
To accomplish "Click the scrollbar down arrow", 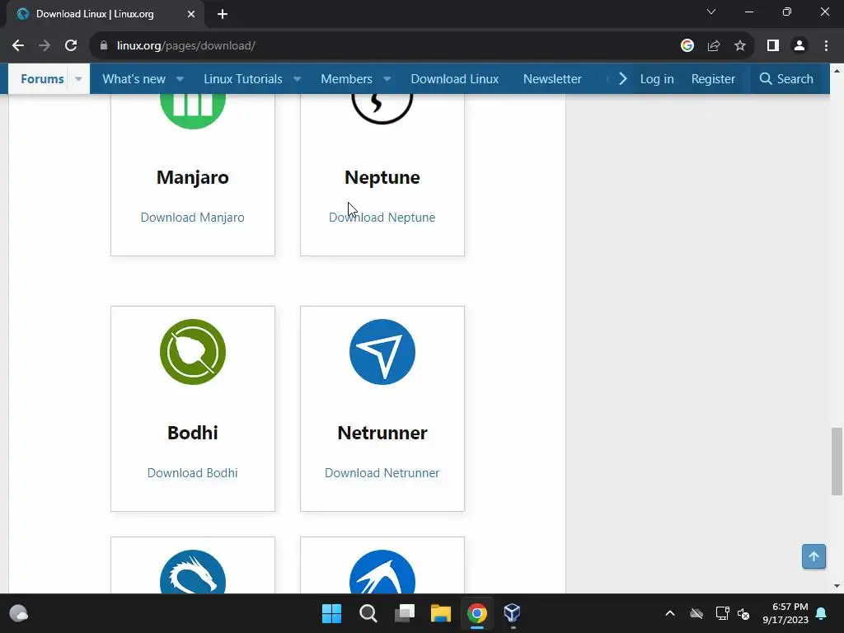I will pos(837,586).
